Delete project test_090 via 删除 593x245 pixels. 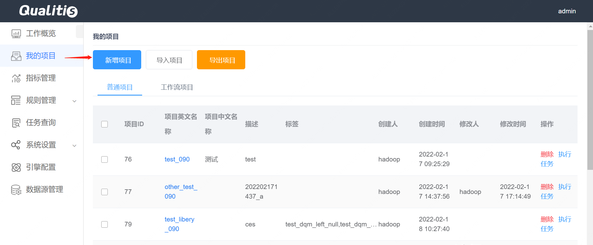547,154
